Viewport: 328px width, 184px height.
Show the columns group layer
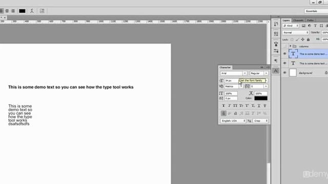285,46
